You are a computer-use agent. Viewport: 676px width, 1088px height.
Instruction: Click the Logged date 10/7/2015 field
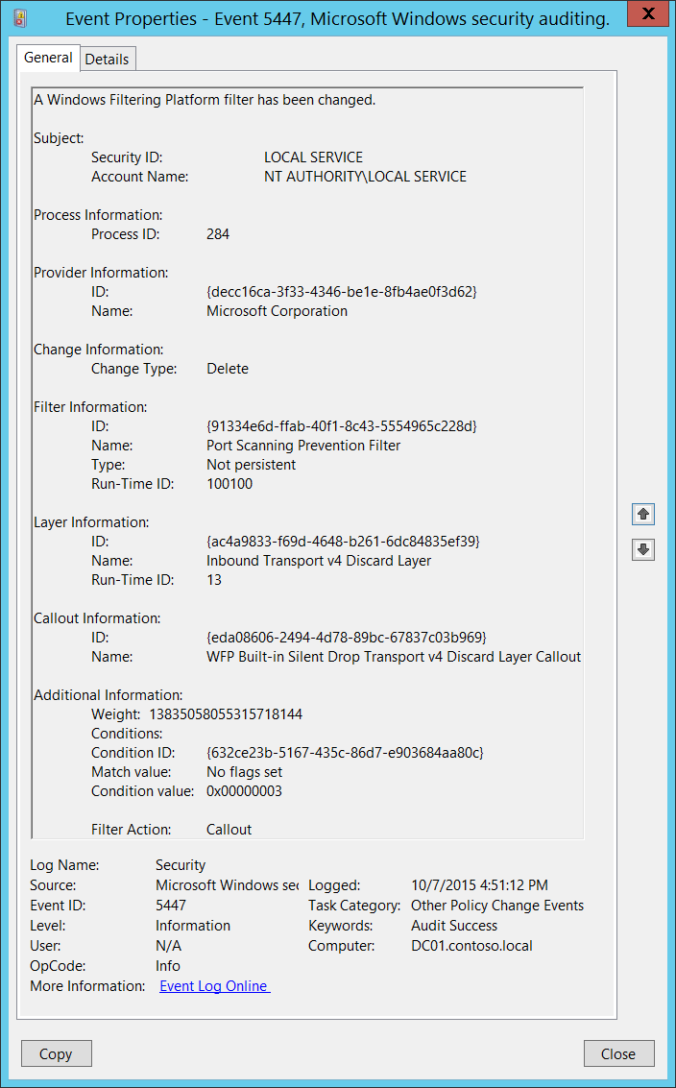tap(479, 885)
